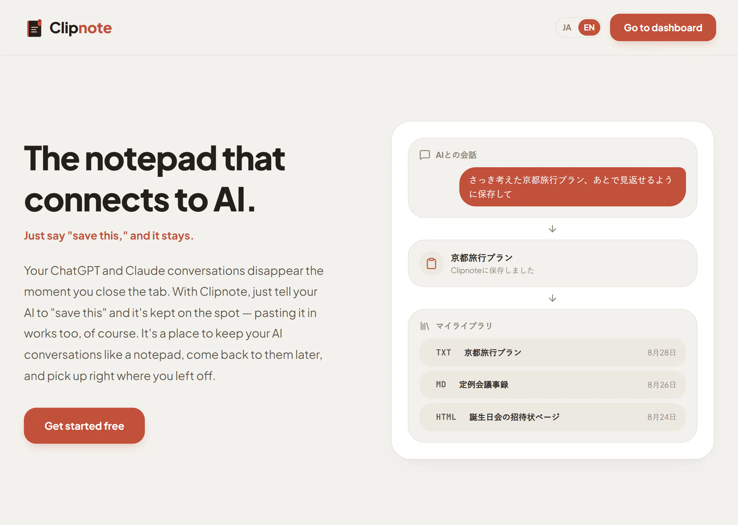Viewport: 738px width, 525px height.
Task: Click the down arrow above マイライブラリ card
Action: tap(552, 298)
